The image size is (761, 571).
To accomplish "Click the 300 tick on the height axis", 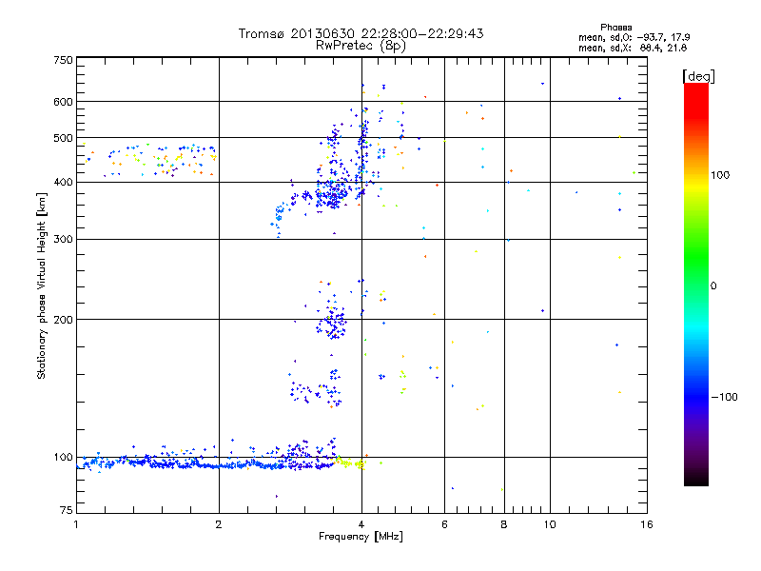I will 63,239.
